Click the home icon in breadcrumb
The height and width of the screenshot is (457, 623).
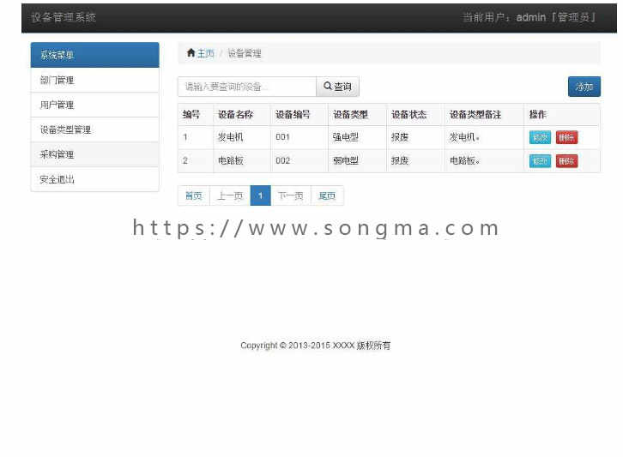point(191,53)
